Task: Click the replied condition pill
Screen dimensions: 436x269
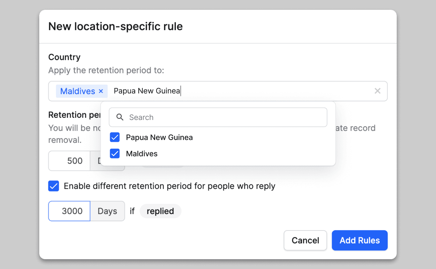Action: (x=160, y=211)
